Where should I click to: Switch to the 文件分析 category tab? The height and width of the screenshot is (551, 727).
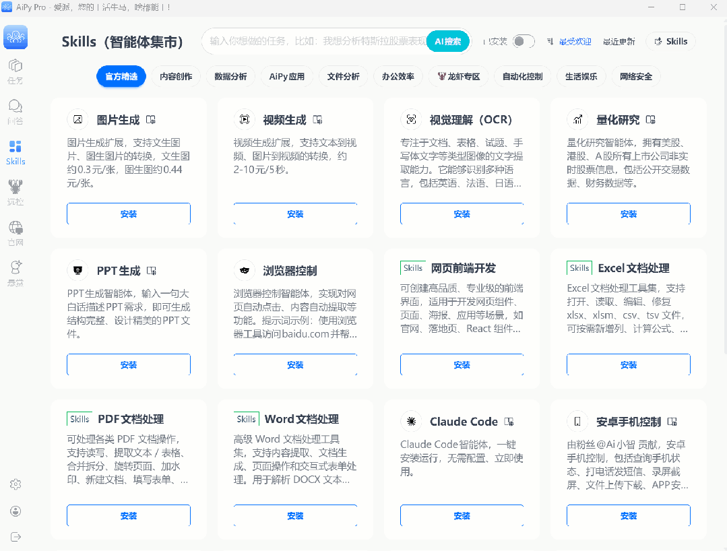tap(343, 77)
